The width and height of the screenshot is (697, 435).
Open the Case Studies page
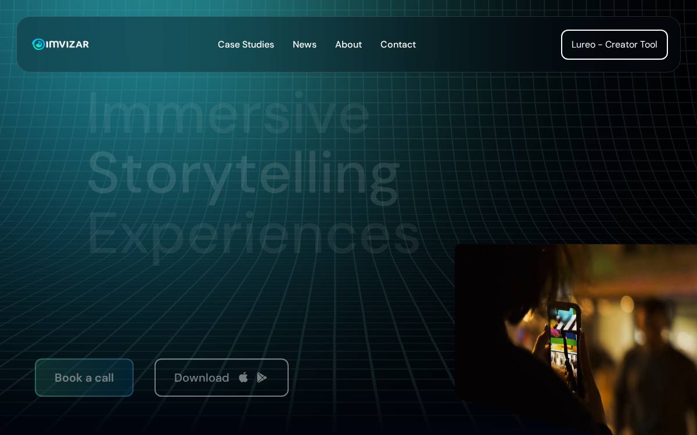point(246,45)
